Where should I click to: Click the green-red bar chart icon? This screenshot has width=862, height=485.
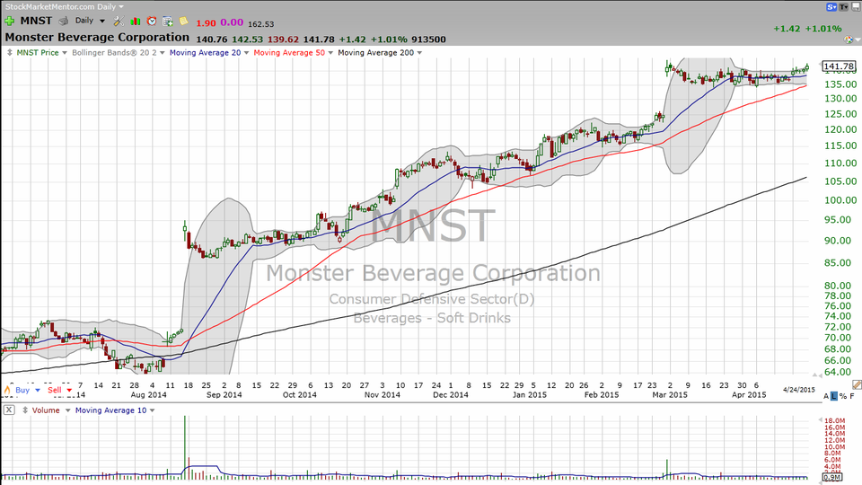coord(136,22)
